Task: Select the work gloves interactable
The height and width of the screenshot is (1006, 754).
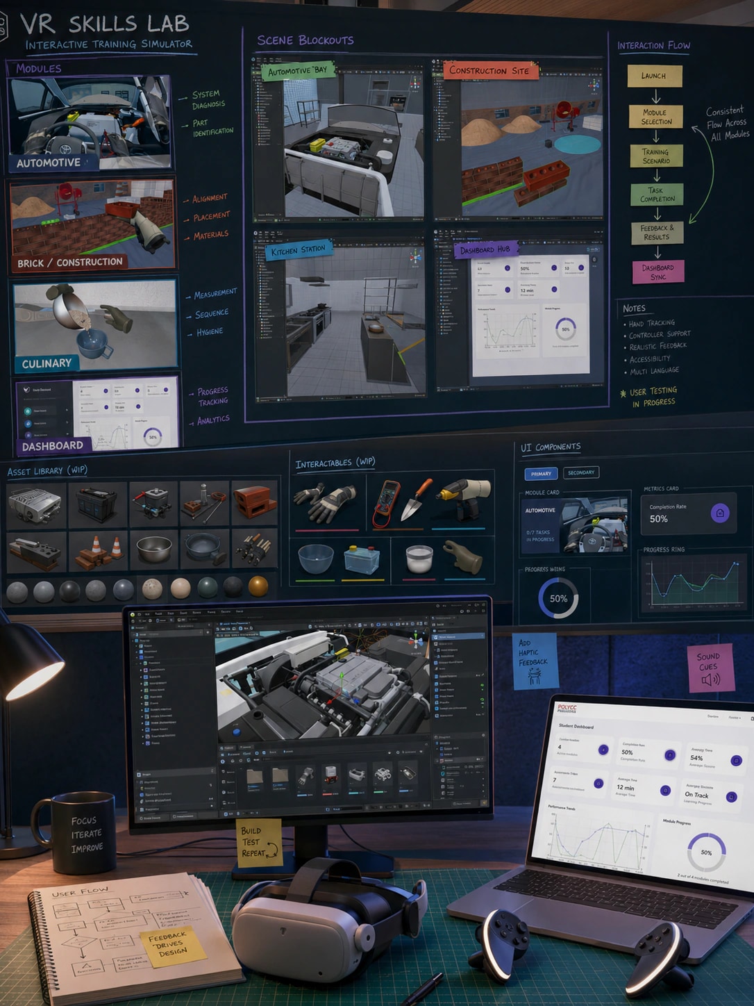Action: (x=325, y=502)
